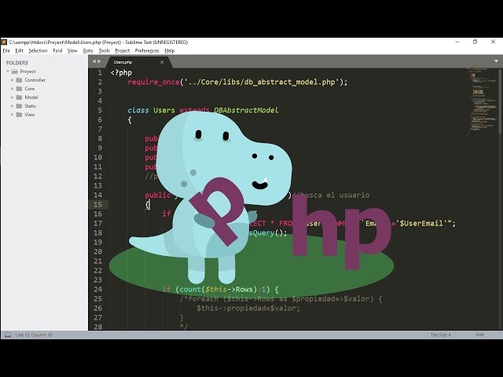Open the Help menu
This screenshot has width=503, height=377.
pyautogui.click(x=170, y=50)
